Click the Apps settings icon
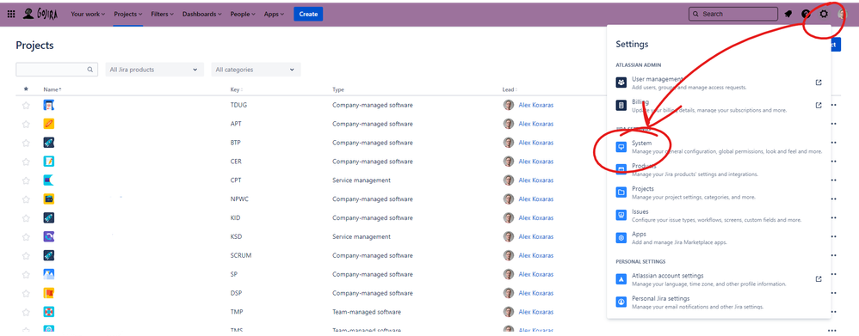The height and width of the screenshot is (336, 859). [x=621, y=238]
